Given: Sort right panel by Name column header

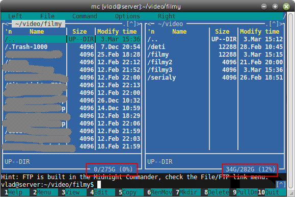Looking at the screenshot, I should (x=179, y=32).
